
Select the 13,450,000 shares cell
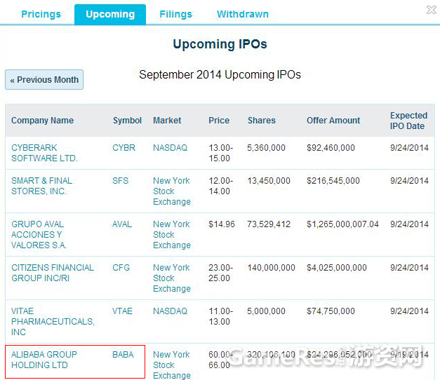[269, 181]
